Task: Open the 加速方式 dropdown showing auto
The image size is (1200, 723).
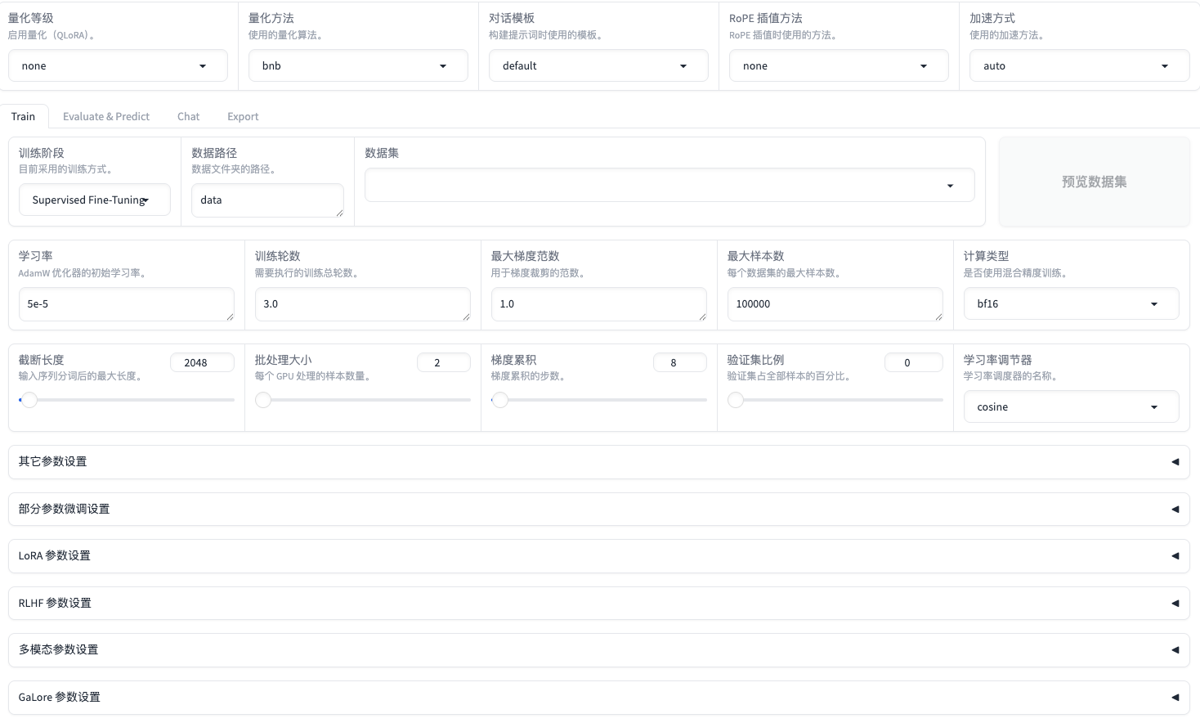Action: (1079, 65)
